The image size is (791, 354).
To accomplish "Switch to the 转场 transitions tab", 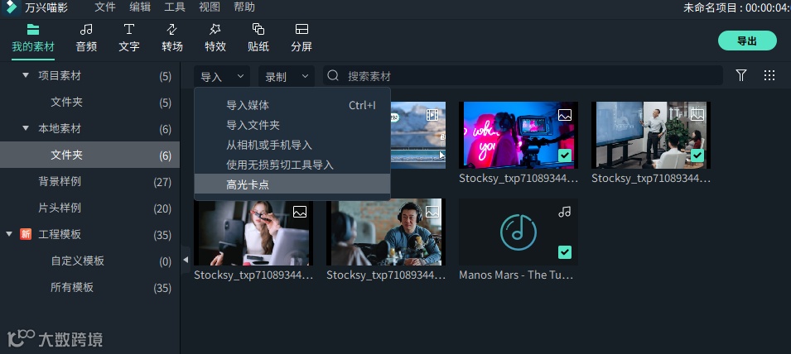I will coord(172,38).
